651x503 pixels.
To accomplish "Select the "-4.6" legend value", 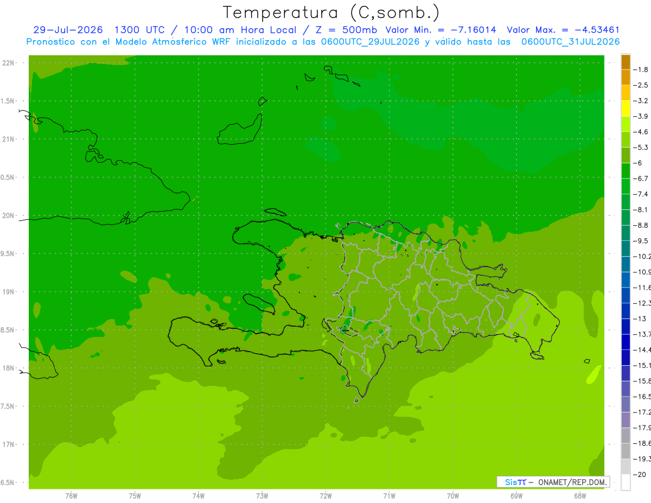I will (641, 132).
